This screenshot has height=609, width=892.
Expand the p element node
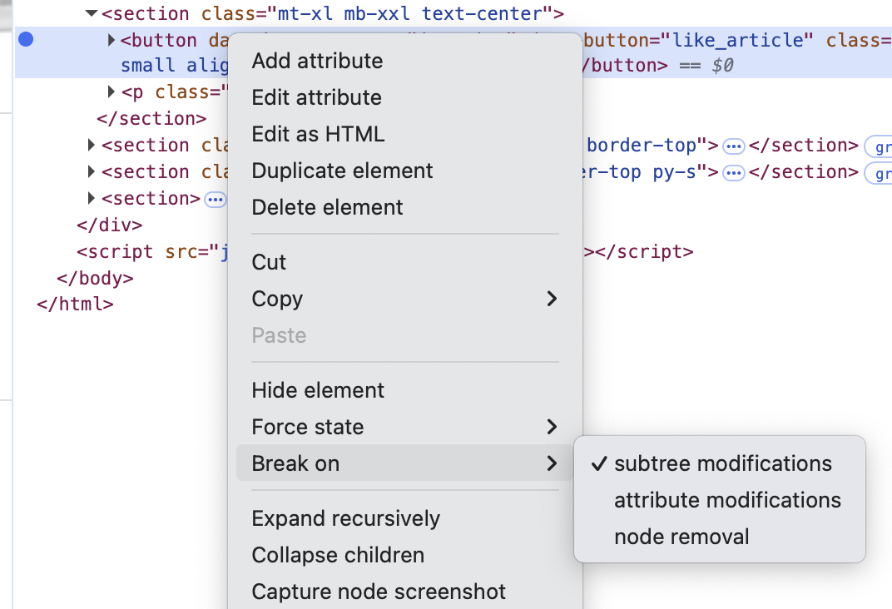click(111, 92)
